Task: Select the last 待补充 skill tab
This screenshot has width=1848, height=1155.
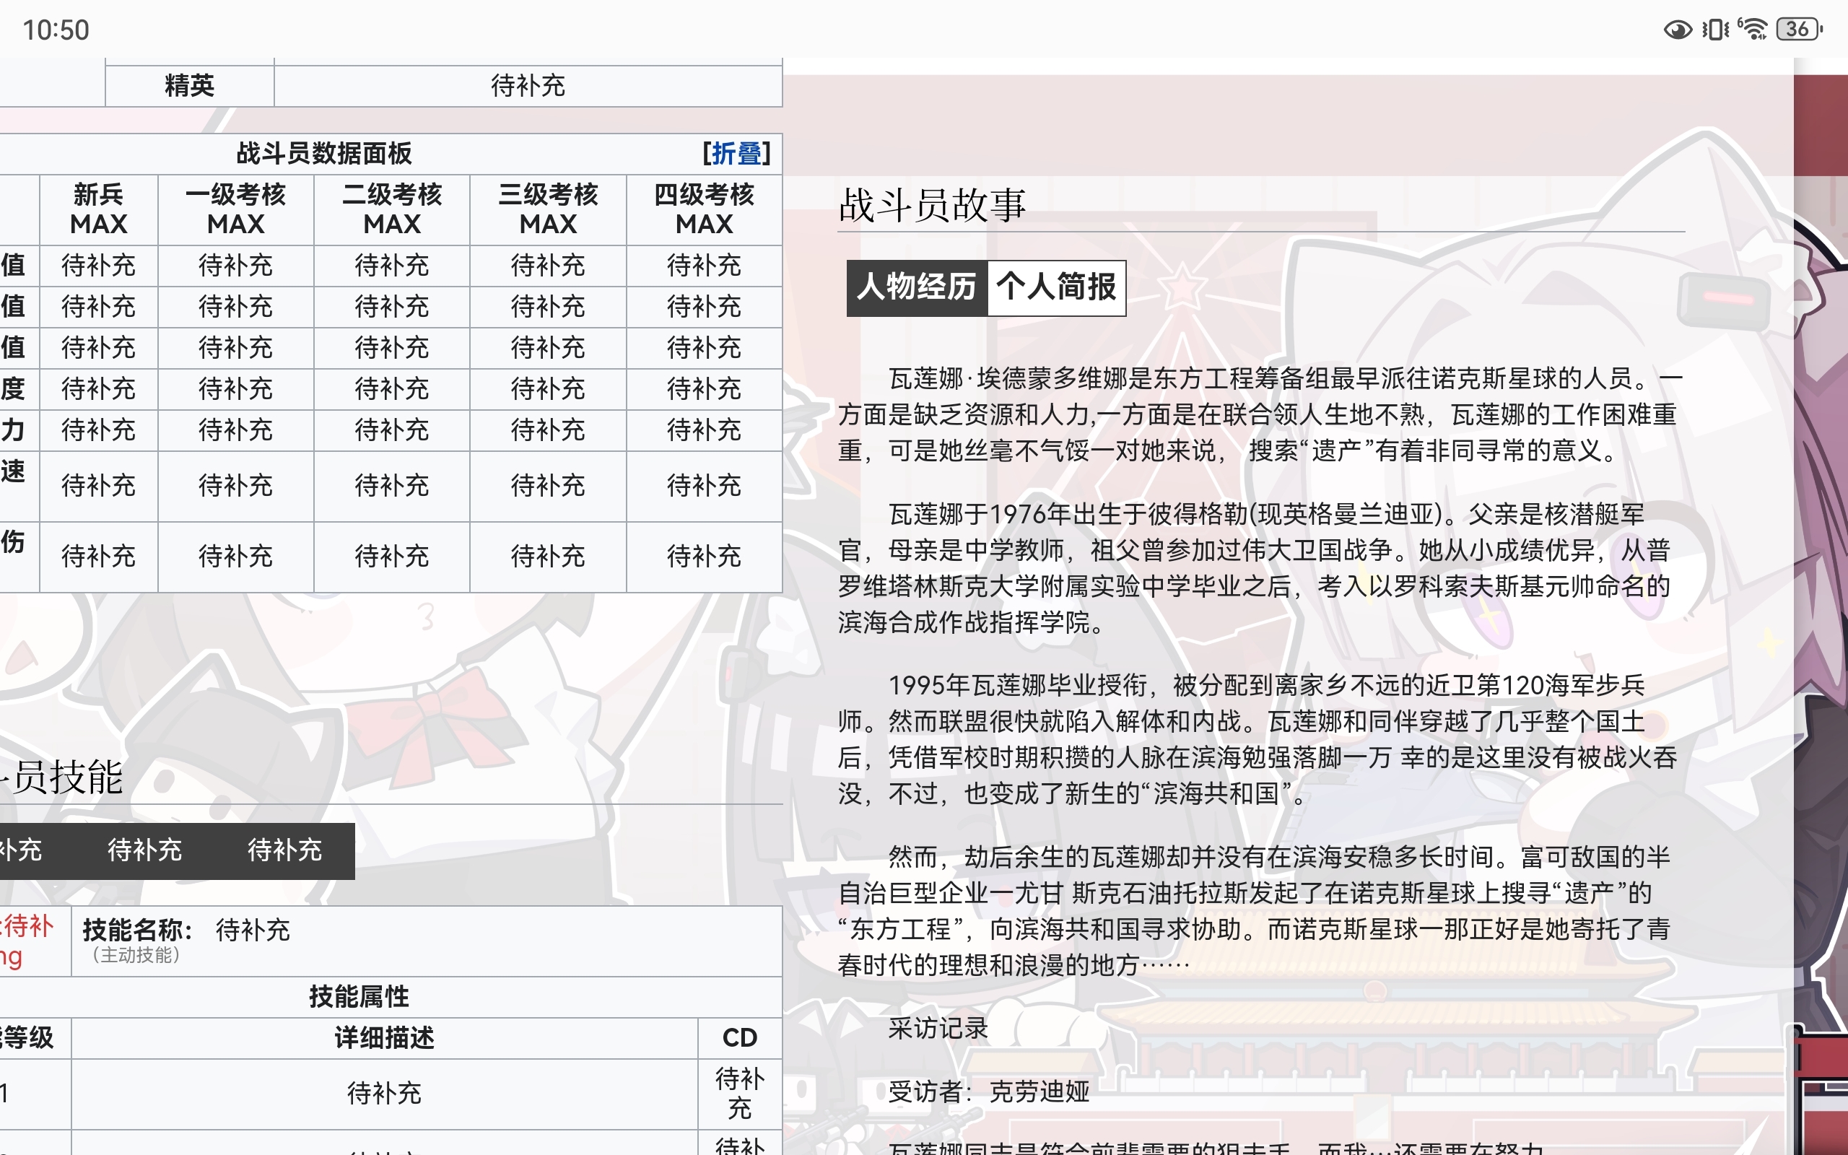Action: (x=285, y=850)
